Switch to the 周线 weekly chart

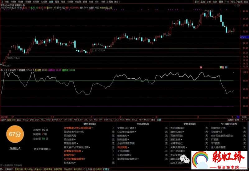[x=57, y=2]
